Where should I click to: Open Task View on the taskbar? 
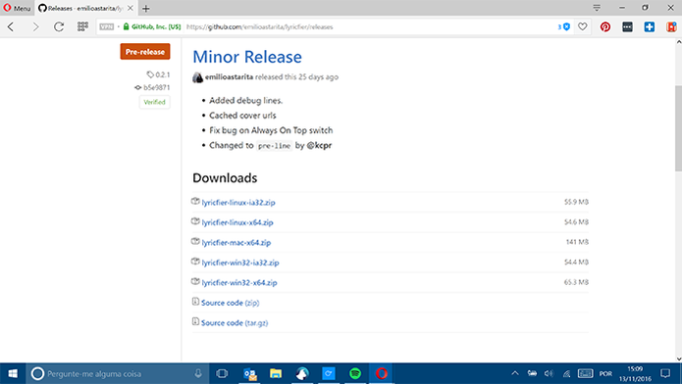click(x=222, y=373)
